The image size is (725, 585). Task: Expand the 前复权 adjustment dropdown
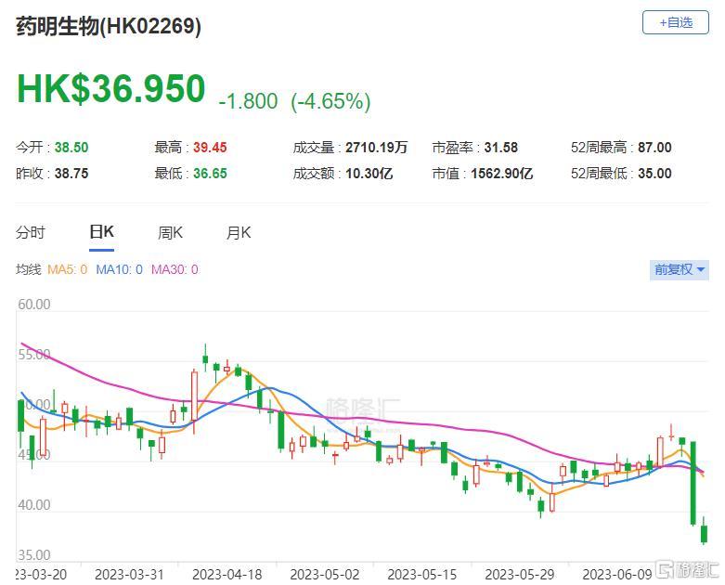click(x=680, y=269)
